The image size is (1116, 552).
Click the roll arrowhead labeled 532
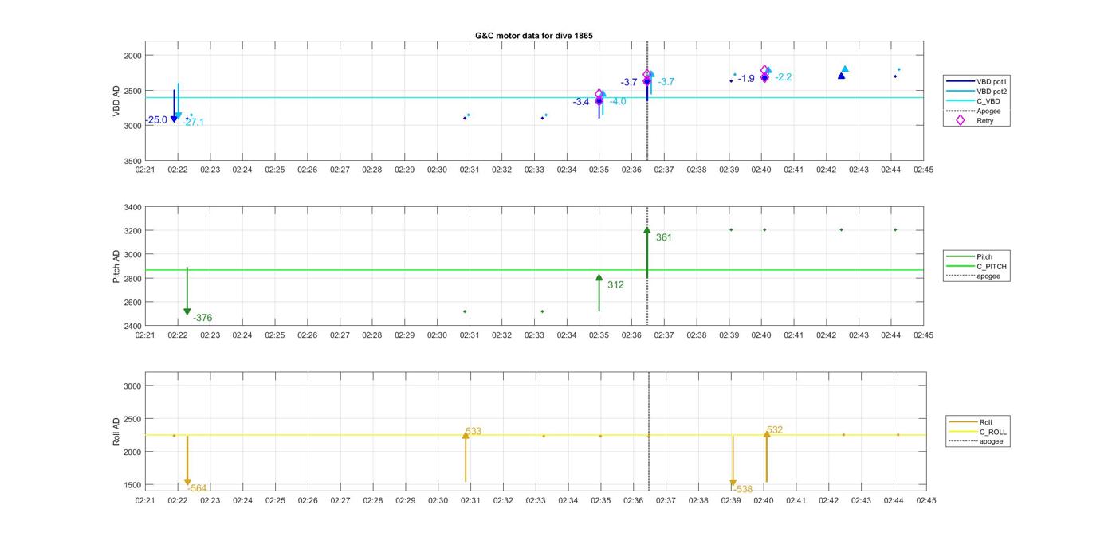pyautogui.click(x=767, y=434)
